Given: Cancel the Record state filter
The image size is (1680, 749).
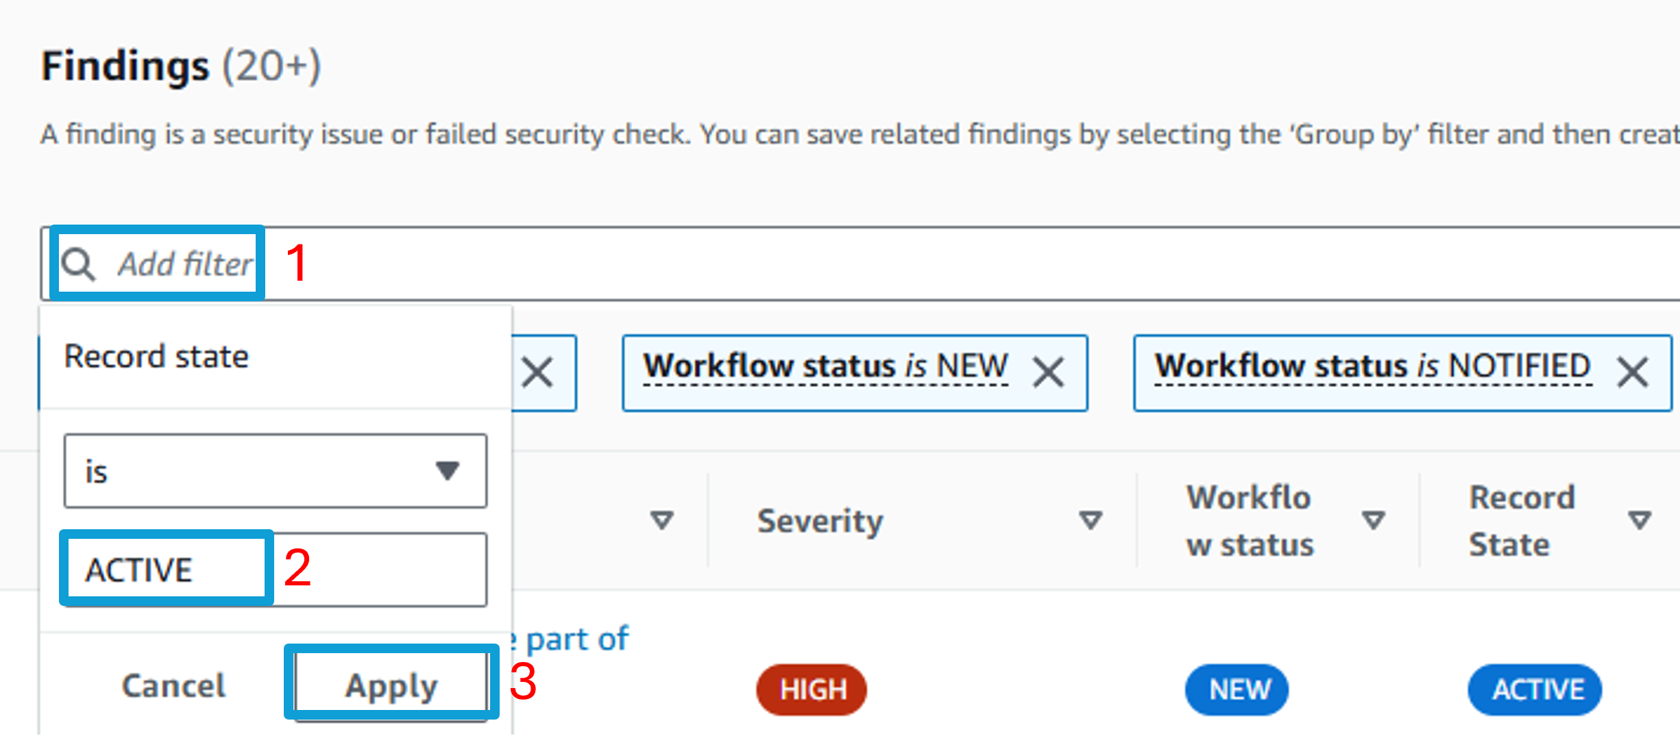Looking at the screenshot, I should click(173, 685).
